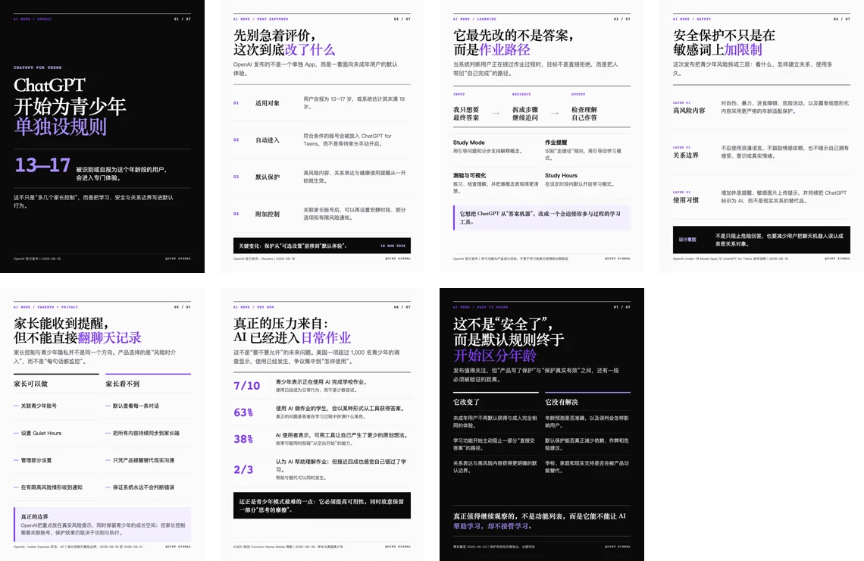Click the item "在有限高风险情形收到通知"
This screenshot has height=561, width=864.
[x=52, y=487]
